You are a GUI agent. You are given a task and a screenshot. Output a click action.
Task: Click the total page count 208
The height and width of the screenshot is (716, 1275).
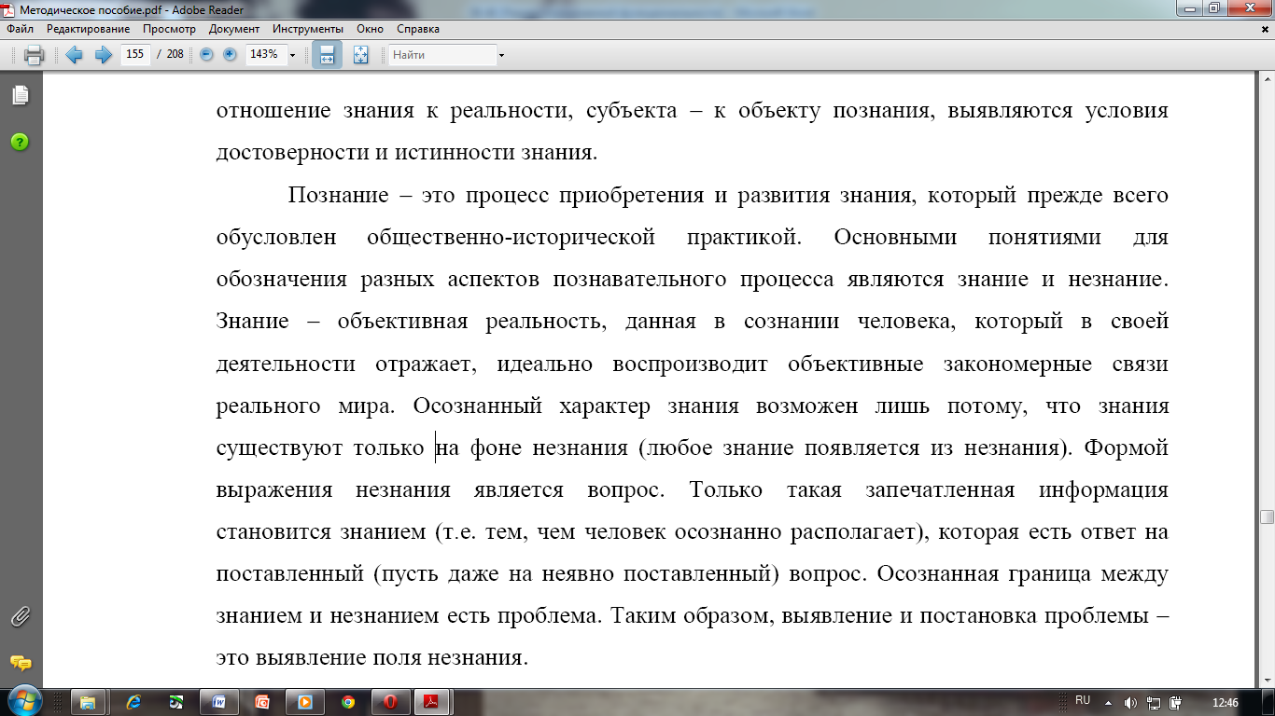(x=175, y=54)
